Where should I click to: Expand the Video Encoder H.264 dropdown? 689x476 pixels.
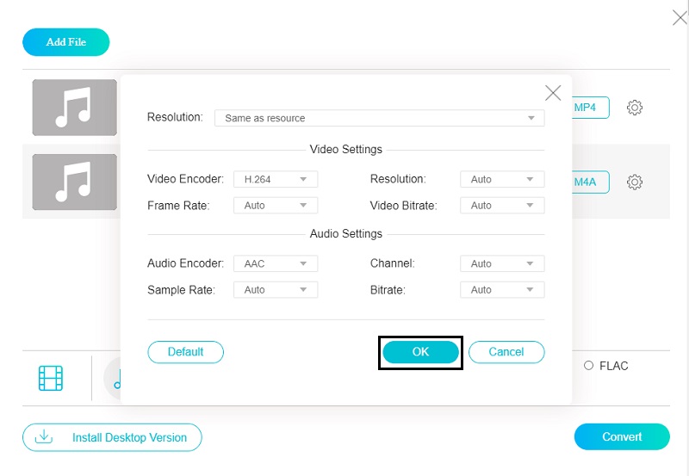click(x=276, y=179)
